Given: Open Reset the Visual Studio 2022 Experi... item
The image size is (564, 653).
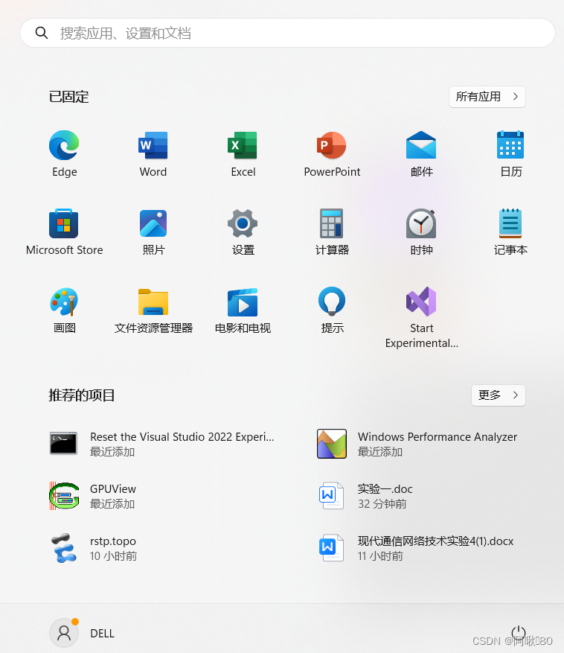Looking at the screenshot, I should point(163,444).
